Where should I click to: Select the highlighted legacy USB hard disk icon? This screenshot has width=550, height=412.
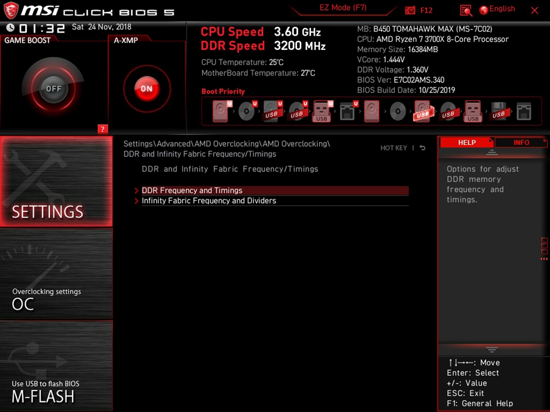[x=423, y=111]
